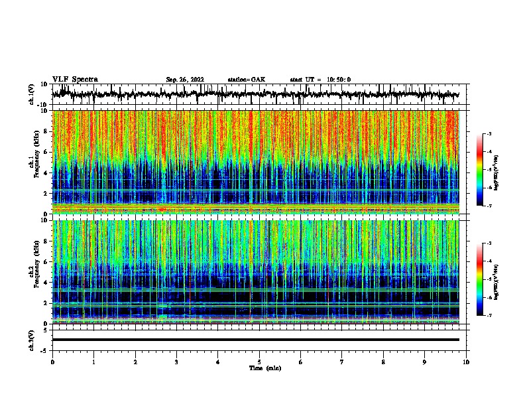This screenshot has height=406, width=525.
Task: Select the "ch.1 Frequency (kHz)" axis label
Action: coord(34,154)
